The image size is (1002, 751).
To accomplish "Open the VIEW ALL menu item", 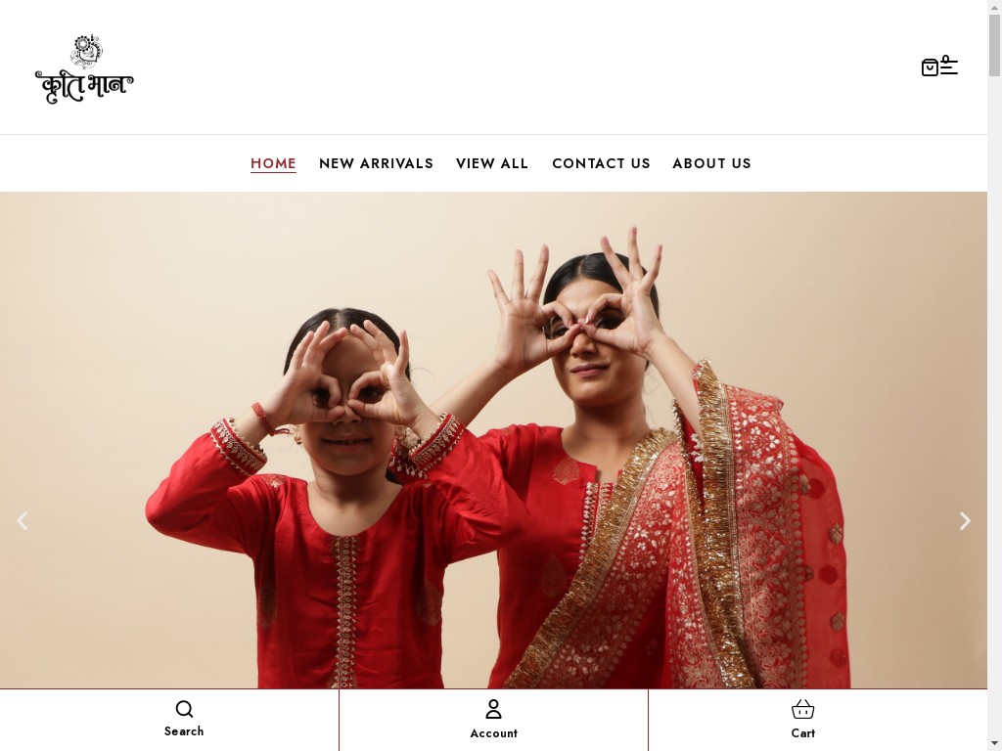I will 492,163.
